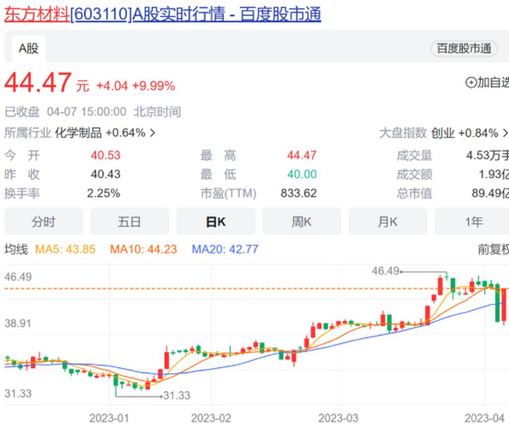
Task: Click the 2023-02 date axis label
Action: pos(211,418)
